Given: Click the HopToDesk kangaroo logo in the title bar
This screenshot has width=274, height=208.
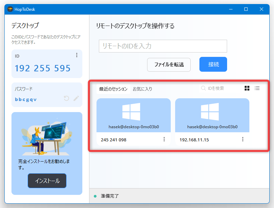Looking at the screenshot, I should 10,9.
